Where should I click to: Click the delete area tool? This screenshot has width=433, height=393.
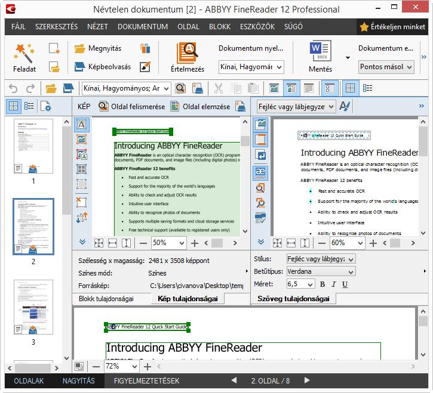(x=81, y=202)
